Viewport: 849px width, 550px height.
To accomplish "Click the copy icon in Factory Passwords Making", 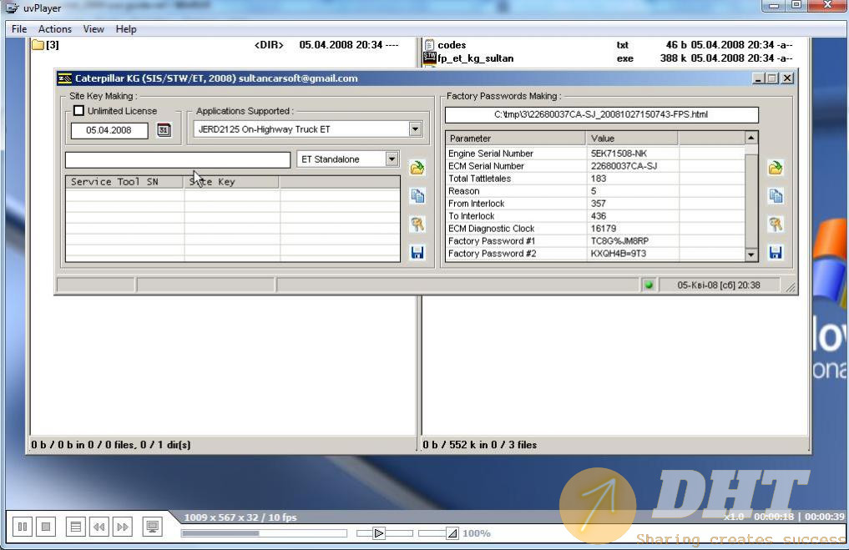I will tap(776, 196).
